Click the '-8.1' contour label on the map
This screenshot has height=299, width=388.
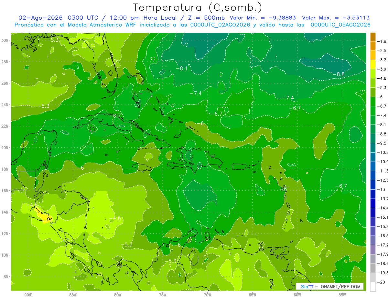coord(182,68)
